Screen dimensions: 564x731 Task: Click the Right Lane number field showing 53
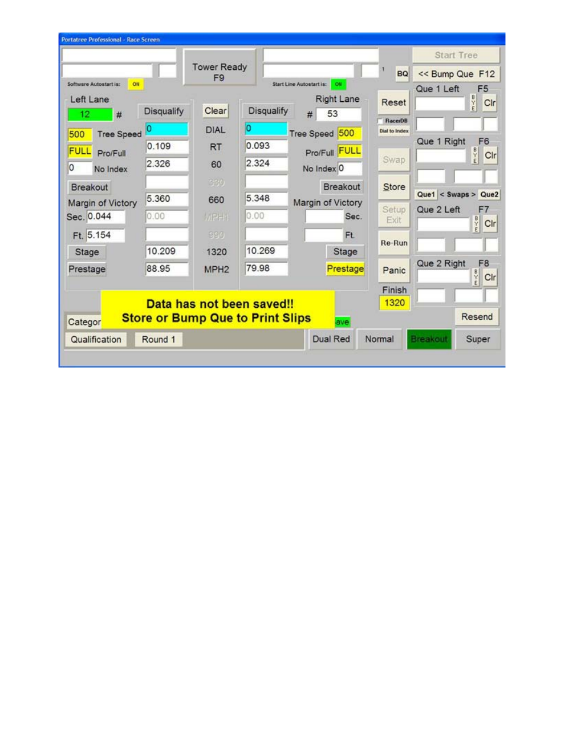point(339,114)
